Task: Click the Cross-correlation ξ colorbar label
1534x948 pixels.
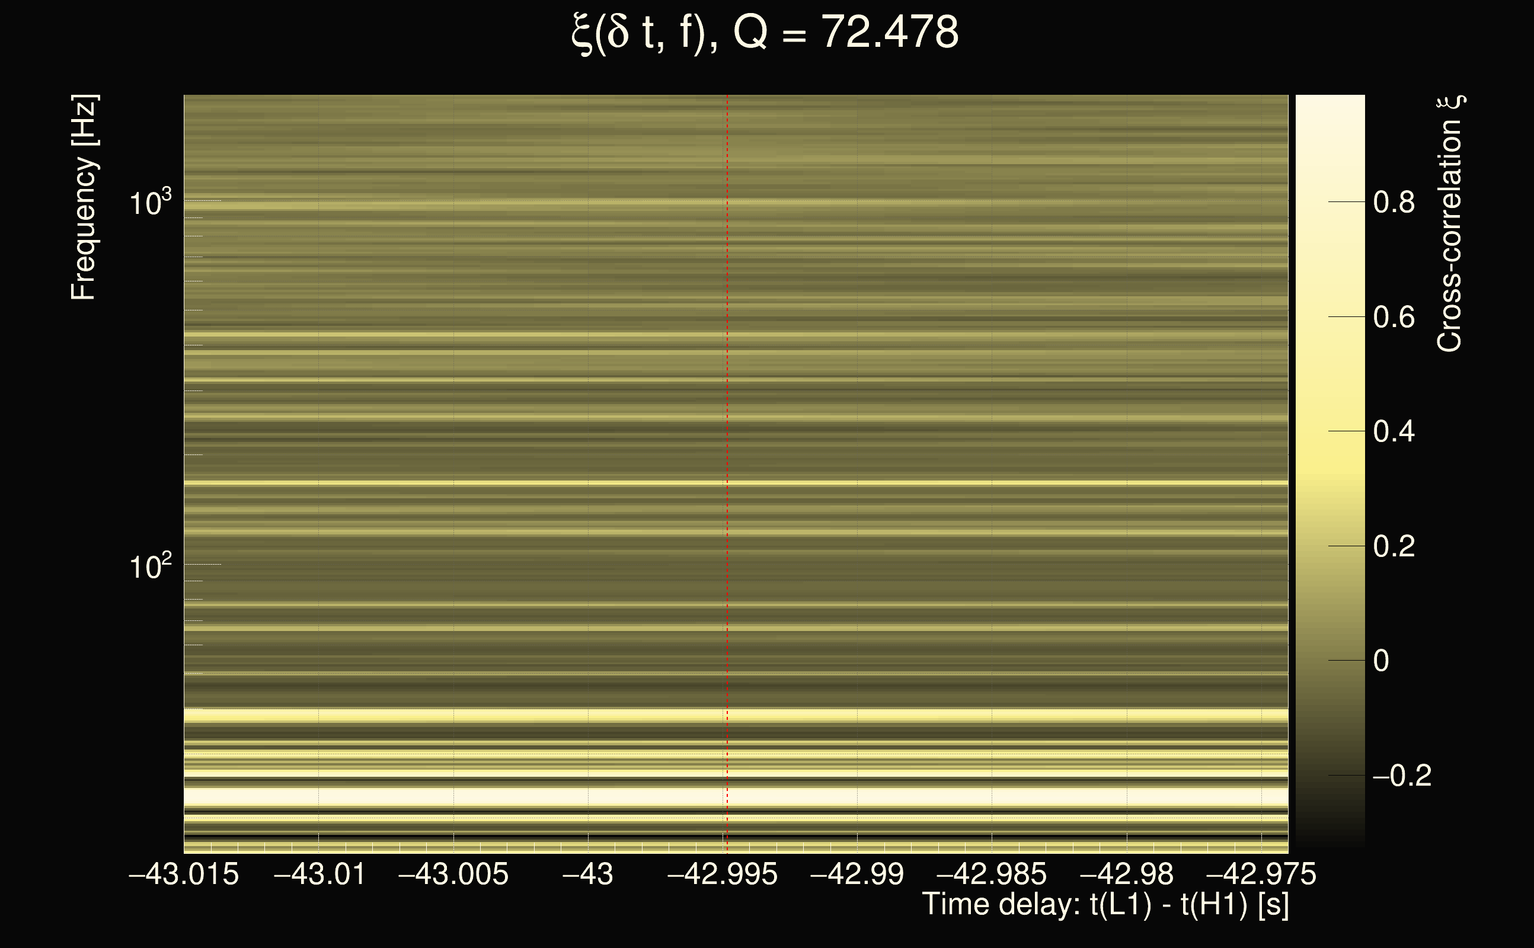Action: (x=1450, y=225)
